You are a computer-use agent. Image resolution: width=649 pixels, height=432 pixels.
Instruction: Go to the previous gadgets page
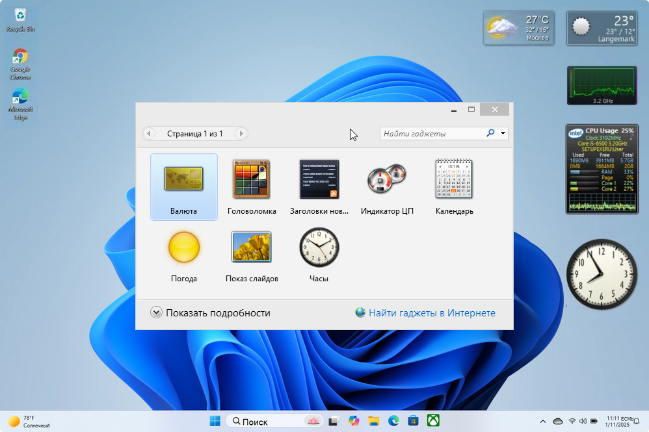click(150, 134)
